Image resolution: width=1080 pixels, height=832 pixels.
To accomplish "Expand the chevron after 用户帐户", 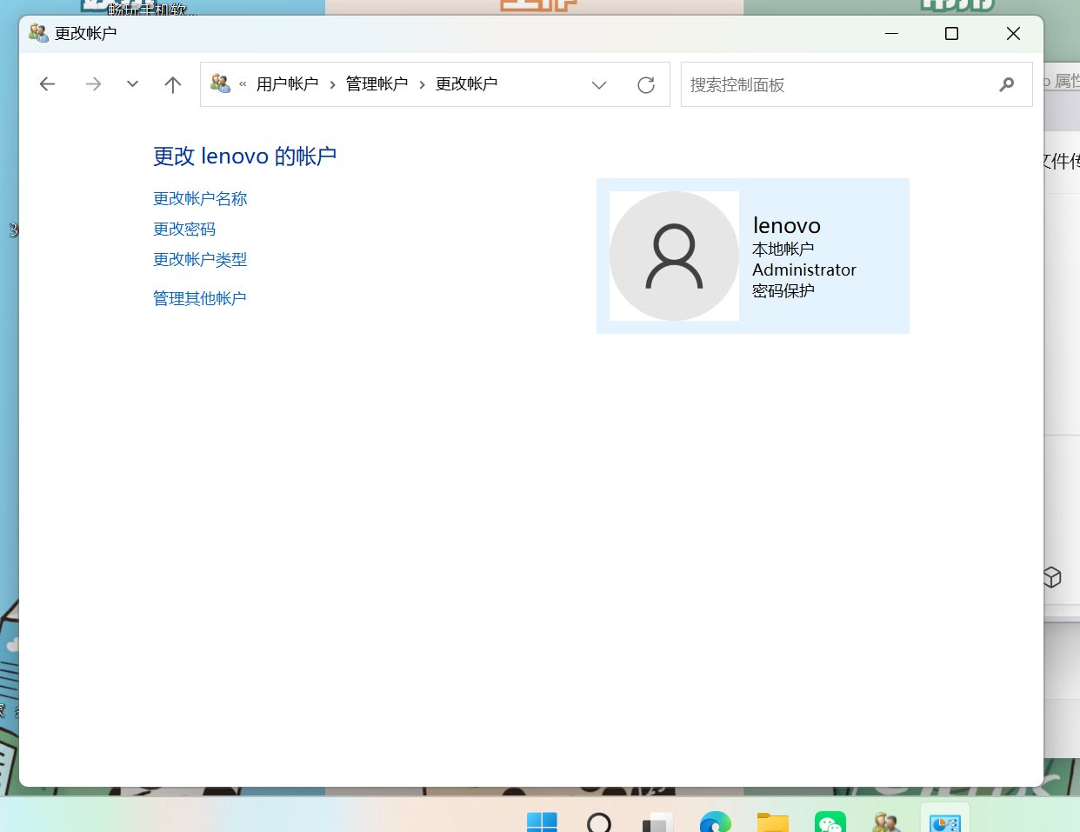I will click(x=332, y=84).
